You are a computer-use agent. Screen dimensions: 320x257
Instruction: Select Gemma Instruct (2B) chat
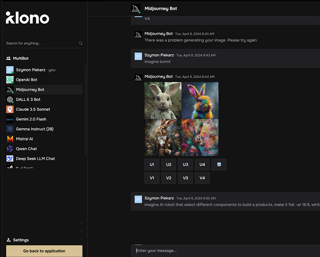44,129
